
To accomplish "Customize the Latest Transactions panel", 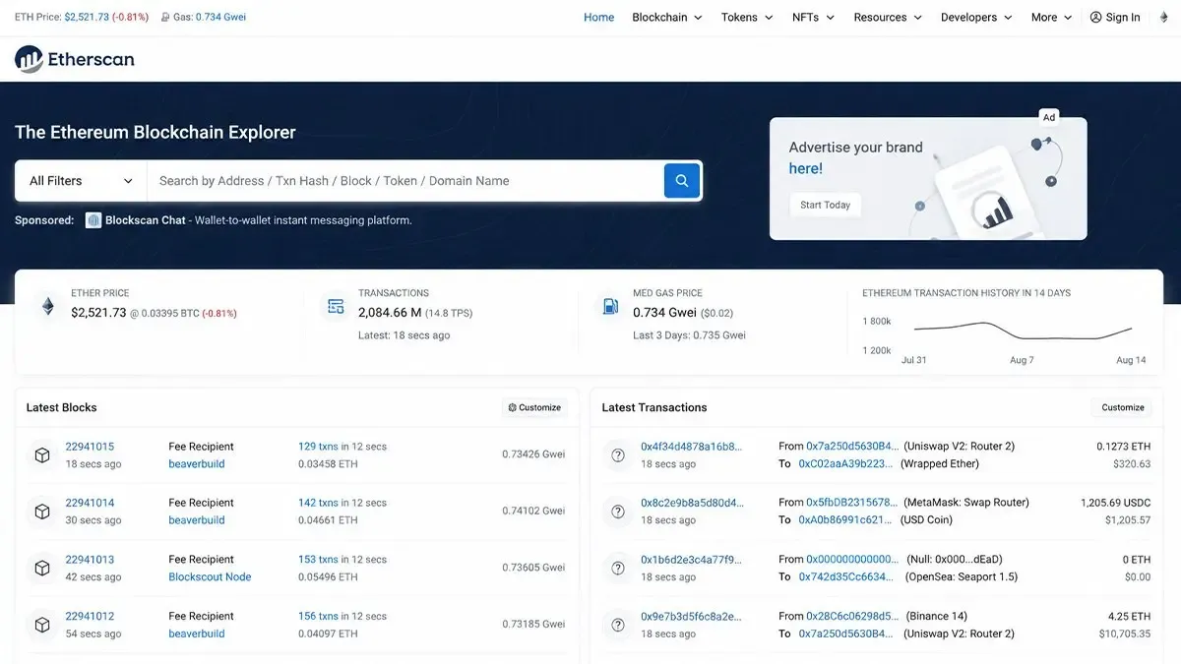I will 1123,407.
